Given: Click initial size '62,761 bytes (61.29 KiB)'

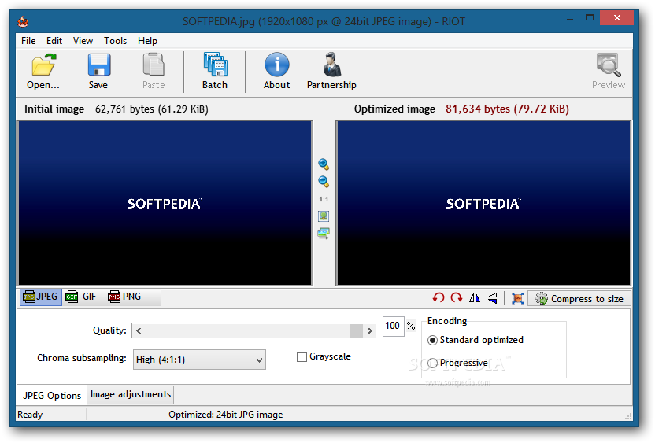Looking at the screenshot, I should [x=152, y=109].
